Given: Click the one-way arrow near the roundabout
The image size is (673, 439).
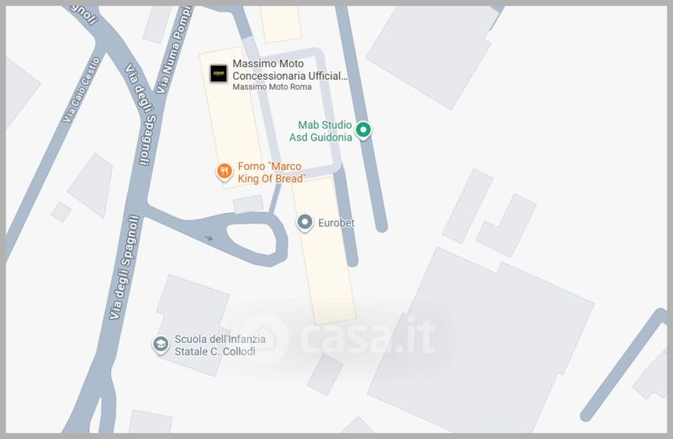Looking at the screenshot, I should [209, 238].
